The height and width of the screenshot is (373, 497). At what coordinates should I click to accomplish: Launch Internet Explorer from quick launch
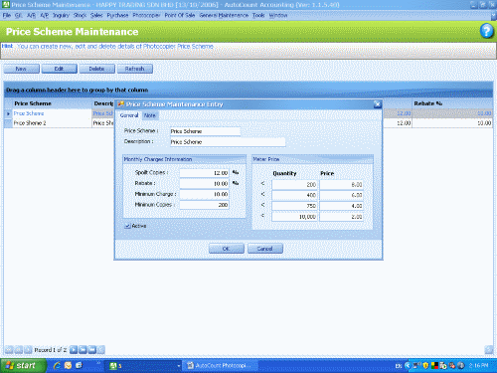58,365
